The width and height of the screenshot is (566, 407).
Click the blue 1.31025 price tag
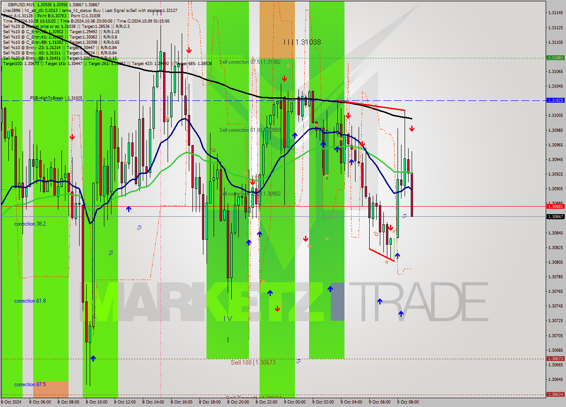click(x=555, y=100)
